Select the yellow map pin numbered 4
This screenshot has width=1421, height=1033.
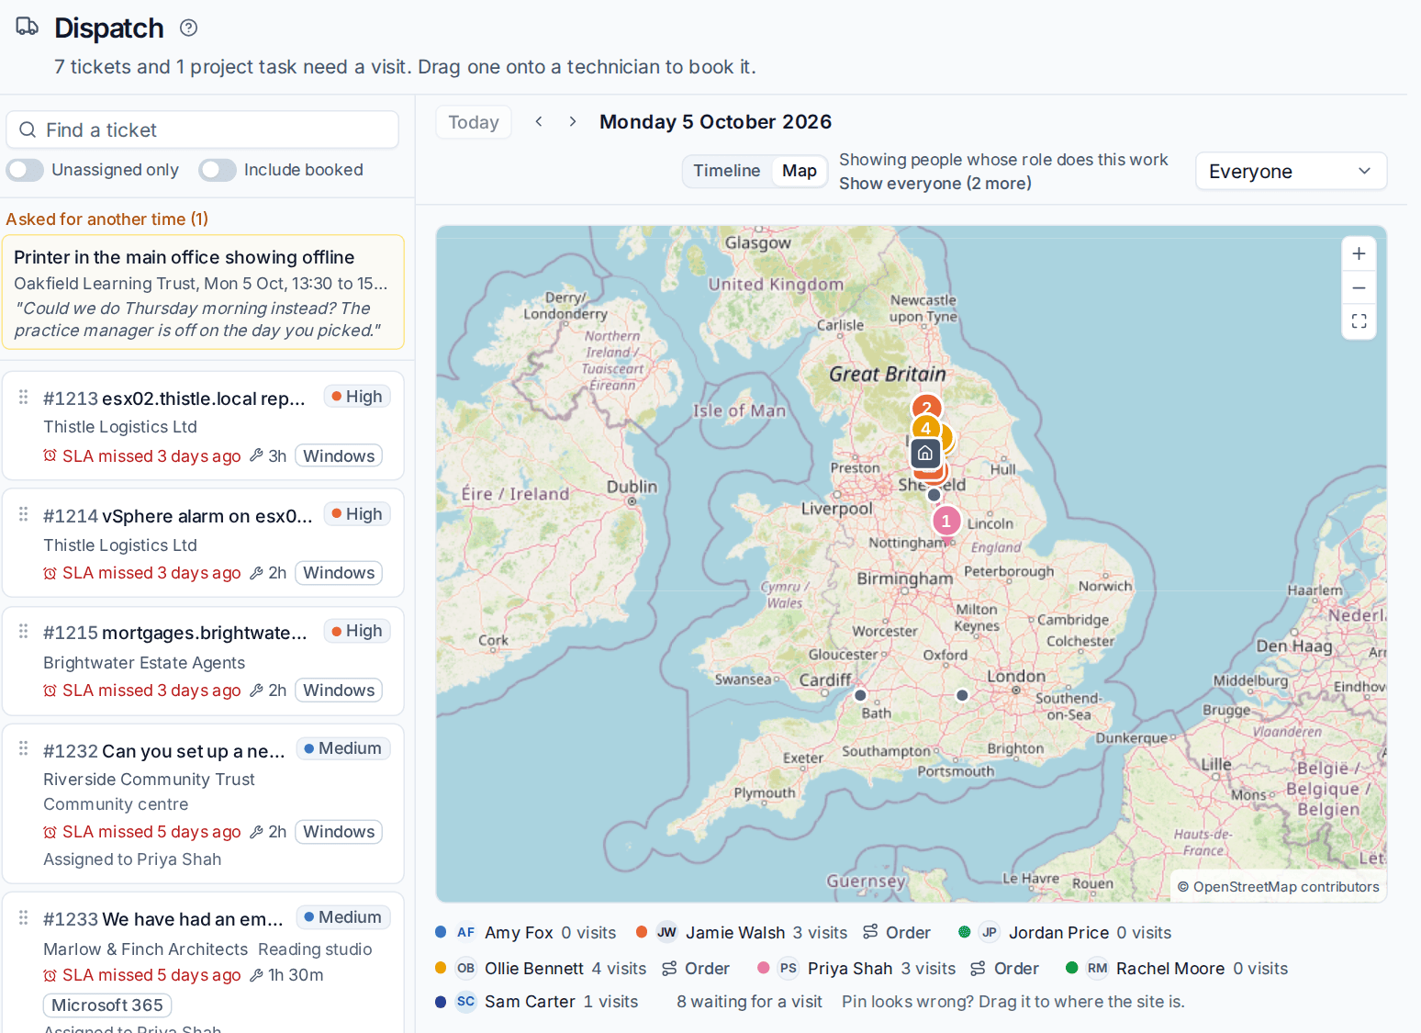(x=925, y=428)
